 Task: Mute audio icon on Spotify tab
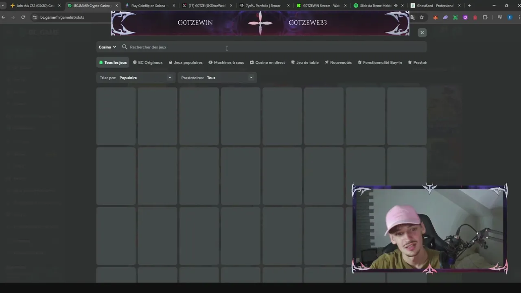pyautogui.click(x=396, y=6)
